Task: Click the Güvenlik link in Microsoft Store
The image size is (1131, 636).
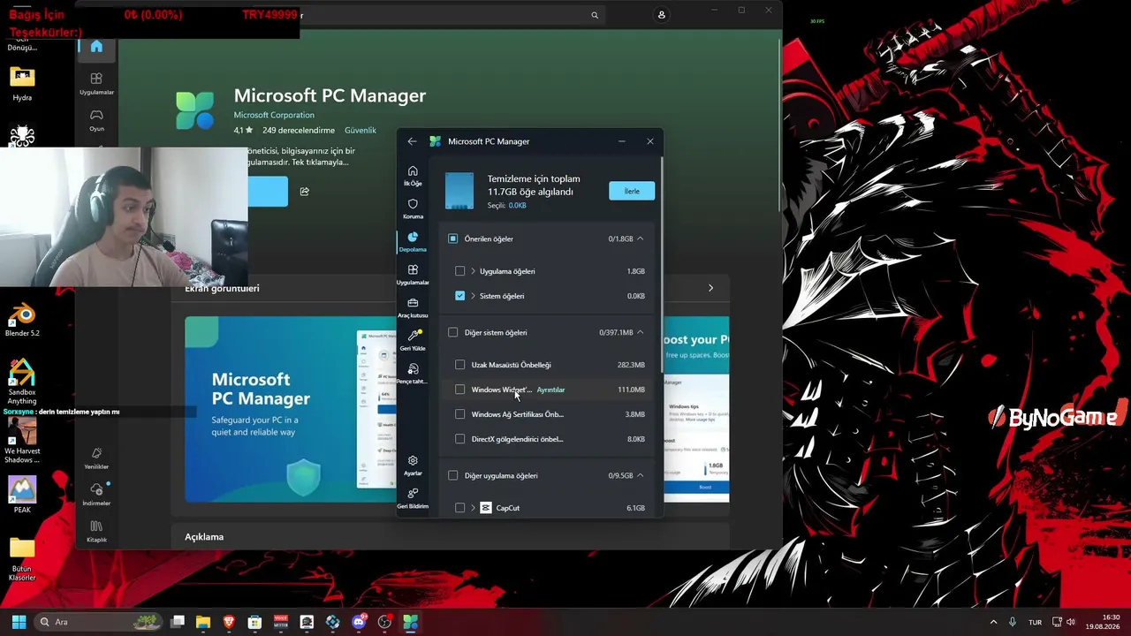Action: click(x=361, y=130)
